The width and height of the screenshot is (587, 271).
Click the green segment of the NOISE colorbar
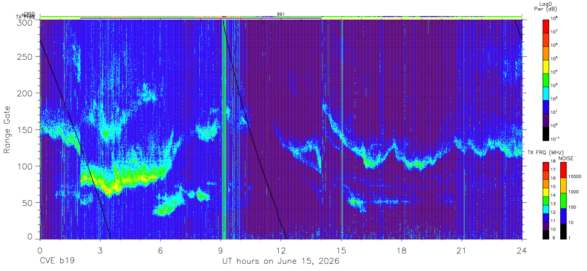(x=563, y=201)
